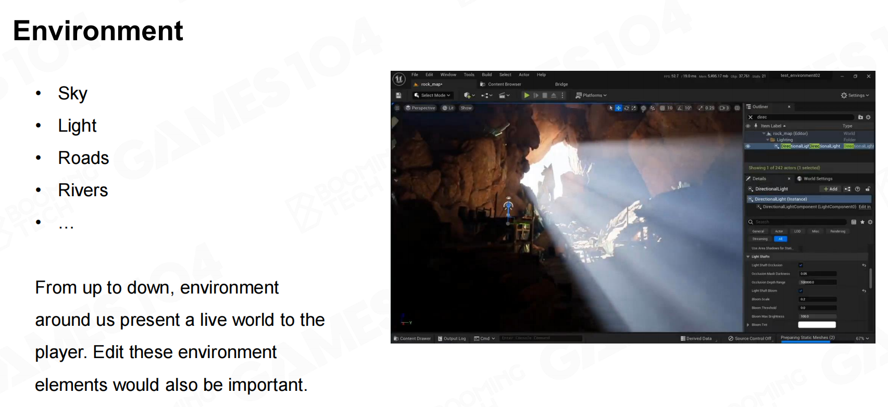Screen dimensions: 888x407
Task: Open the Select Mode dropdown
Action: 432,95
